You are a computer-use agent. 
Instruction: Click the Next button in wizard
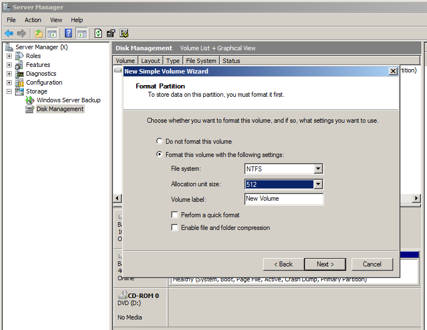click(x=325, y=264)
